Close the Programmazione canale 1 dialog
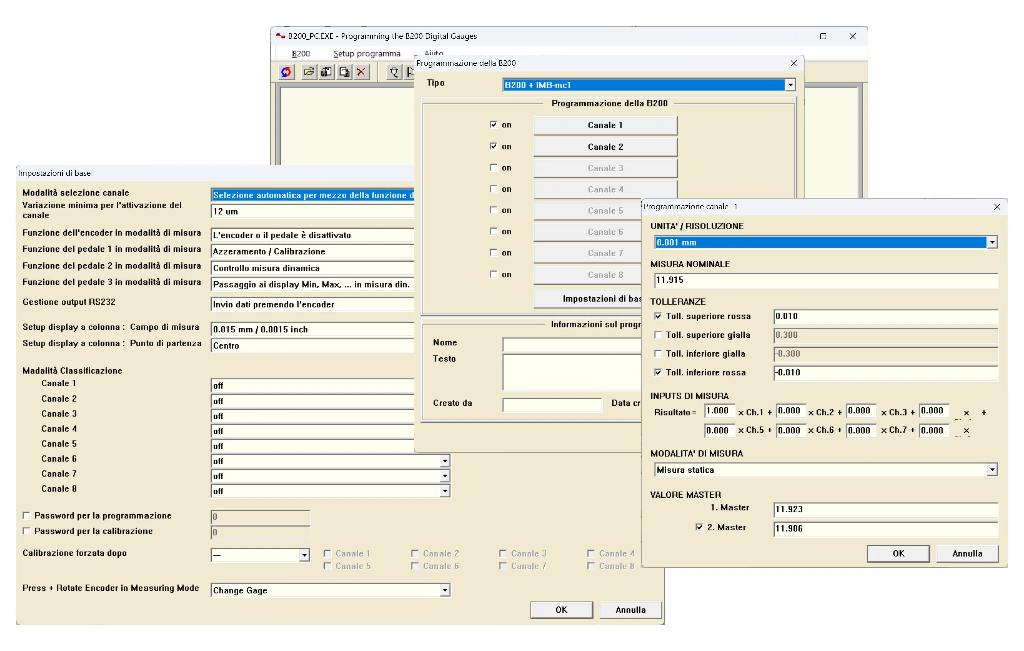 [997, 207]
